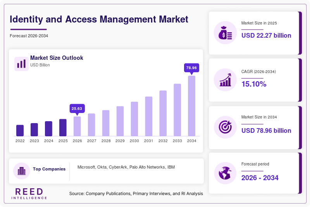The height and width of the screenshot is (207, 310).
Task: Click the 2025 bar in the chart
Action: point(63,127)
